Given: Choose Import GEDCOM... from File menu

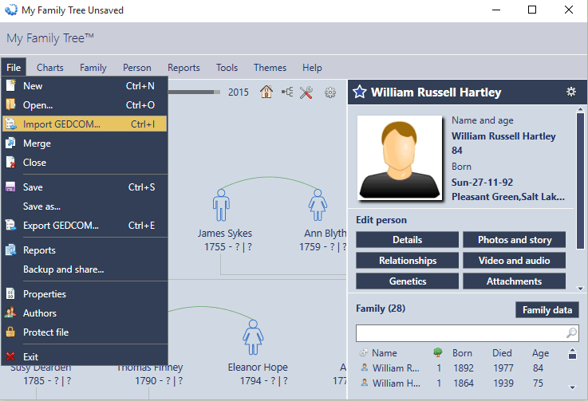Looking at the screenshot, I should click(x=85, y=124).
